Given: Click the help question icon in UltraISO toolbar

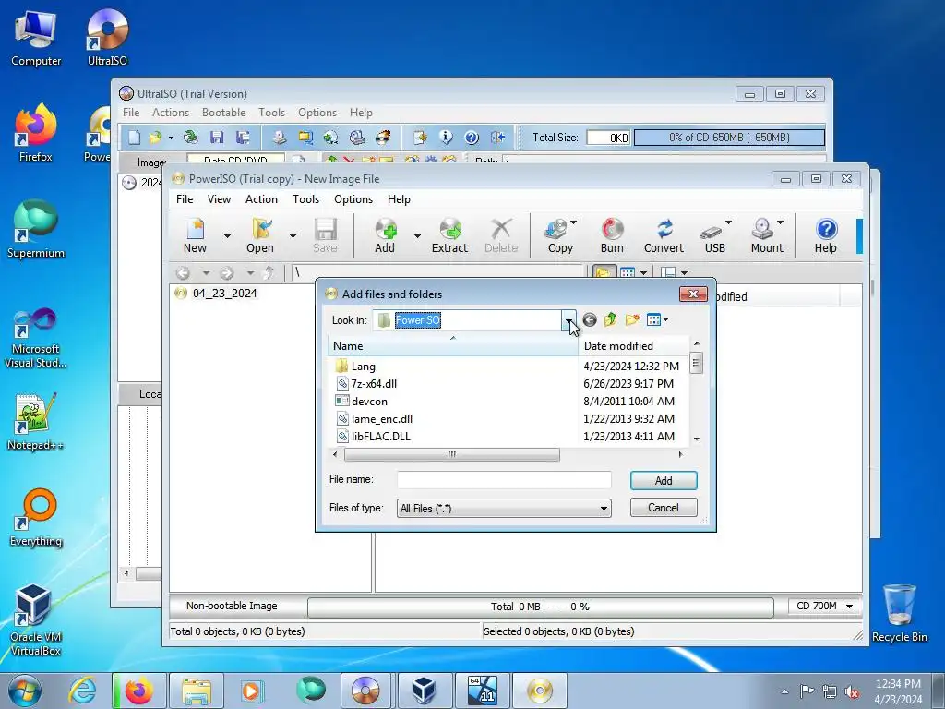Looking at the screenshot, I should click(472, 138).
